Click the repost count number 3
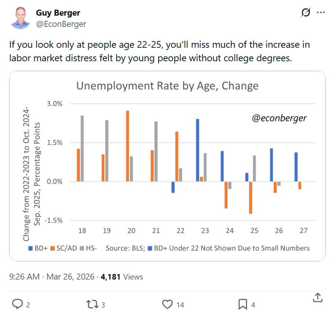This screenshot has height=315, width=335. 103,305
